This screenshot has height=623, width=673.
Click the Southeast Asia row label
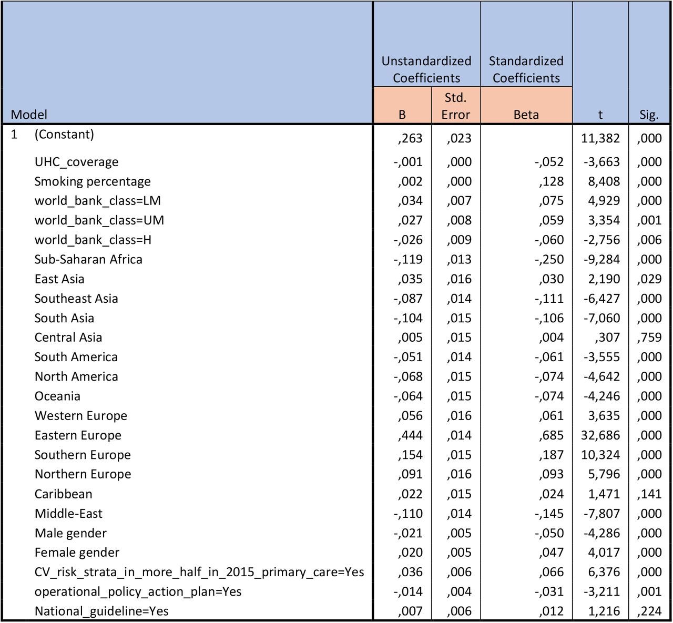coord(76,299)
